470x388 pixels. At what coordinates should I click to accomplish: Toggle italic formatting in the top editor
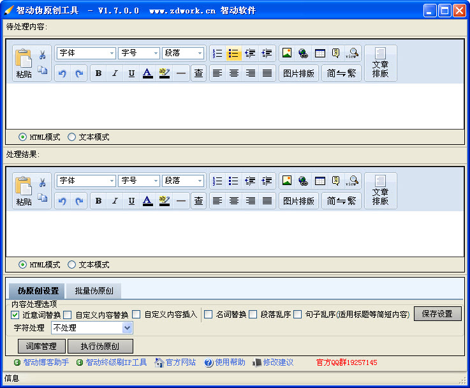coord(115,73)
